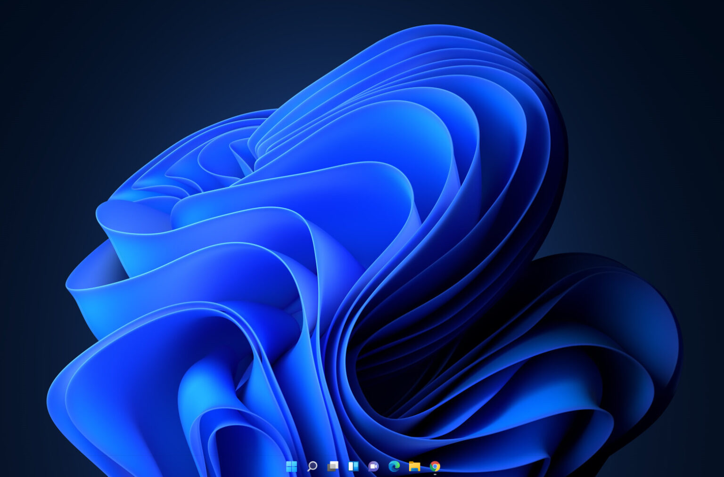The height and width of the screenshot is (477, 724).
Task: Switch to the running Chrome window
Action: pos(435,467)
